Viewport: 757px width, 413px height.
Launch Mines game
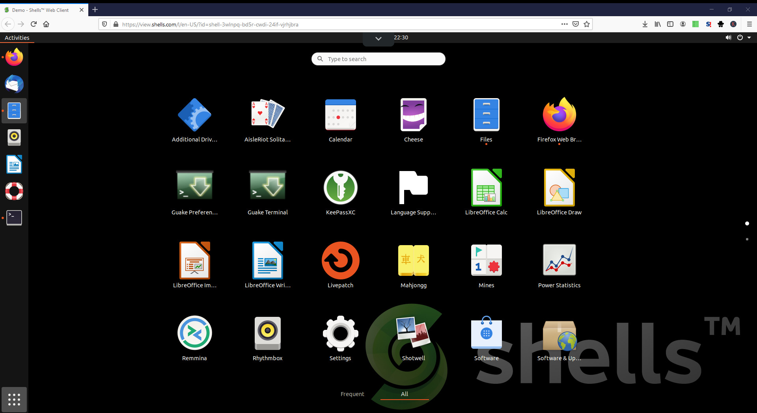(x=486, y=266)
